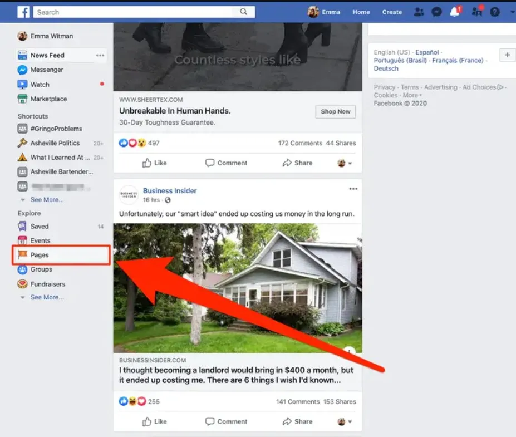The image size is (516, 437).
Task: Click Emma's profile picture in top bar
Action: point(313,12)
